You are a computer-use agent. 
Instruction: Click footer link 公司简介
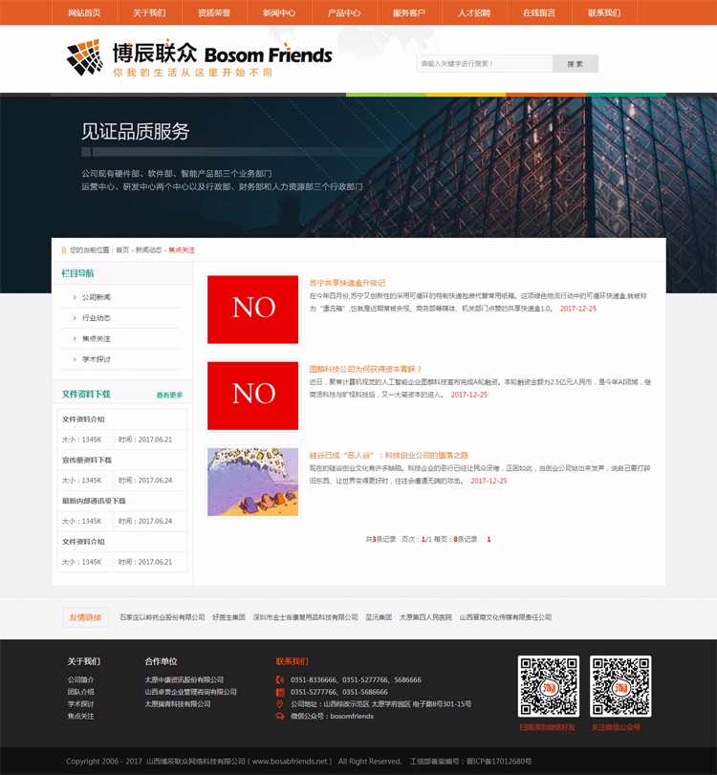[x=80, y=680]
